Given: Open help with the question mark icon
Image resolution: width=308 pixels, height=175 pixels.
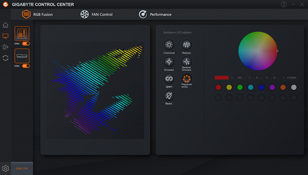Looking at the screenshot, I should (284, 4).
